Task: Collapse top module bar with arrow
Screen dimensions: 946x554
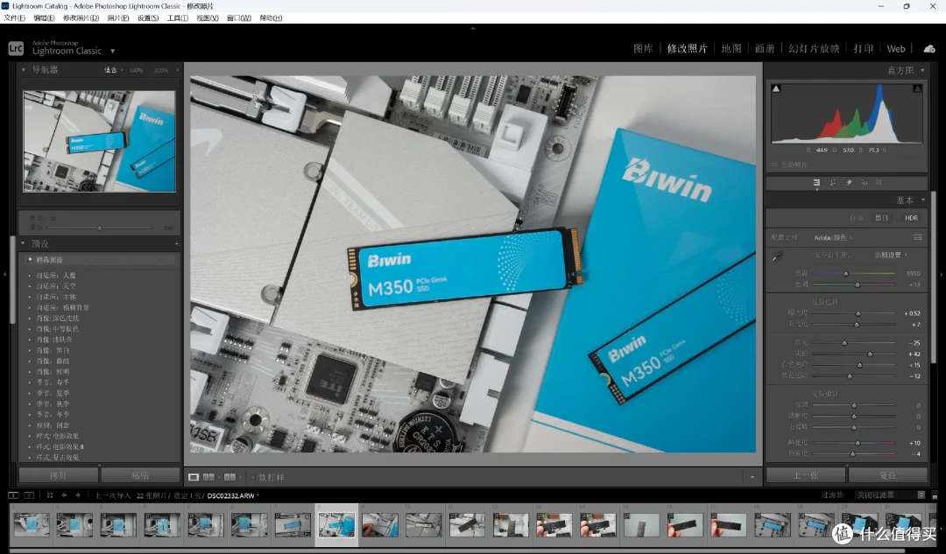Action: (473, 28)
